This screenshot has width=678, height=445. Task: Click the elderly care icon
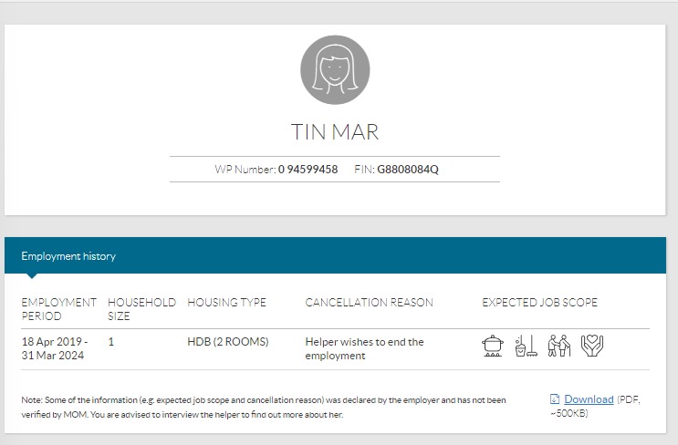click(558, 347)
